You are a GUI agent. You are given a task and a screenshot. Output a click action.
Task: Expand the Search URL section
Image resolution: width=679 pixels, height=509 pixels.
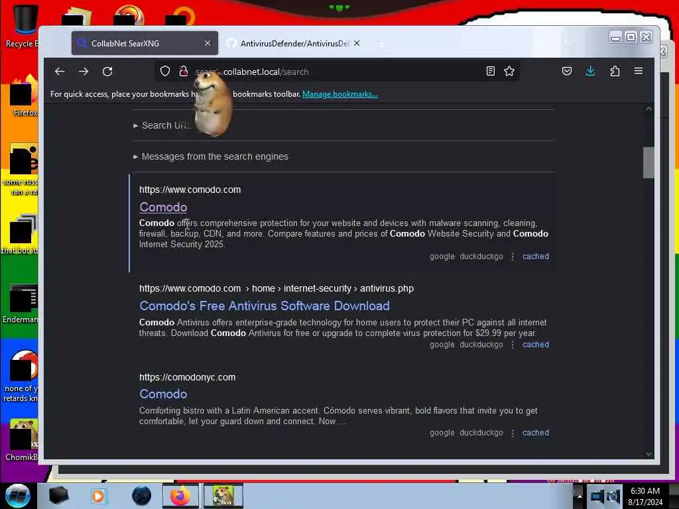click(162, 125)
